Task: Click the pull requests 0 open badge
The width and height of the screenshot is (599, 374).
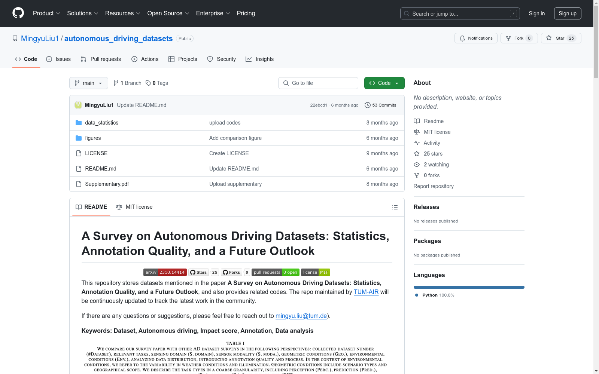Action: [x=275, y=272]
